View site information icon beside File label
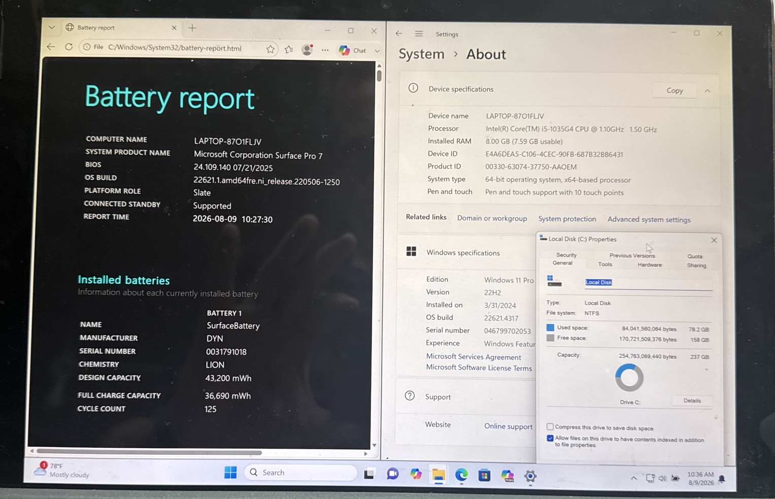775x499 pixels. point(87,47)
